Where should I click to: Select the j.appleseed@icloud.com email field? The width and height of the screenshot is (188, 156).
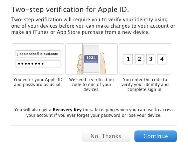38,54
